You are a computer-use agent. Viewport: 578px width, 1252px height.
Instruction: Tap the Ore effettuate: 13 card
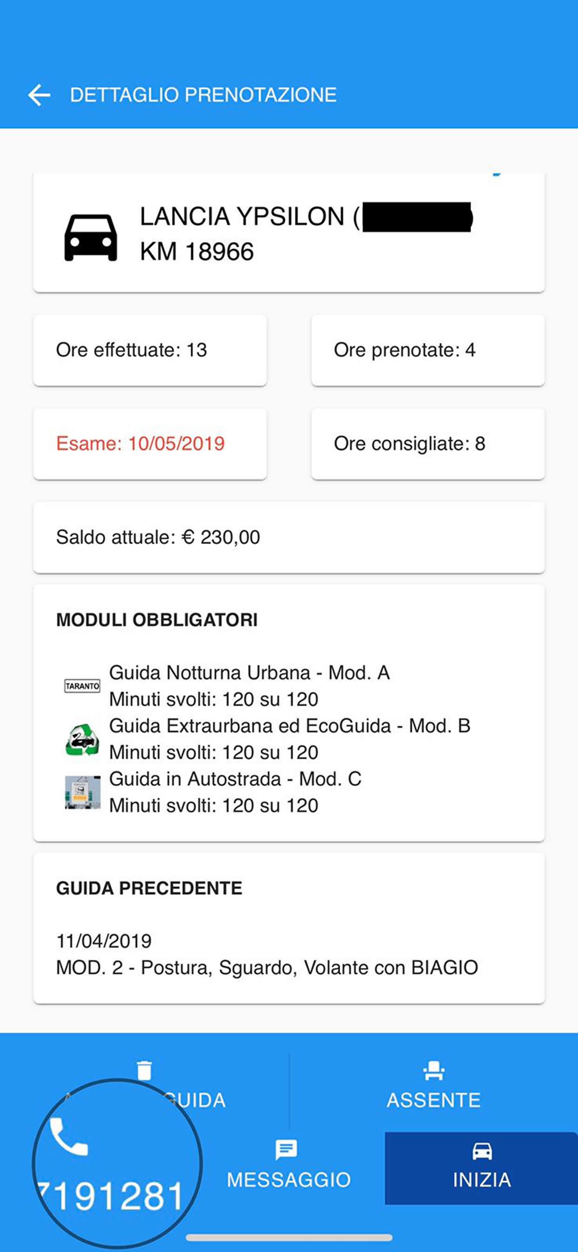coord(150,350)
